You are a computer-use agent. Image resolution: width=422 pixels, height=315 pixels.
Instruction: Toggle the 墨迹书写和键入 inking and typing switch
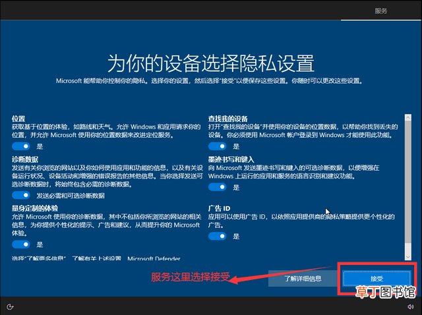point(217,187)
